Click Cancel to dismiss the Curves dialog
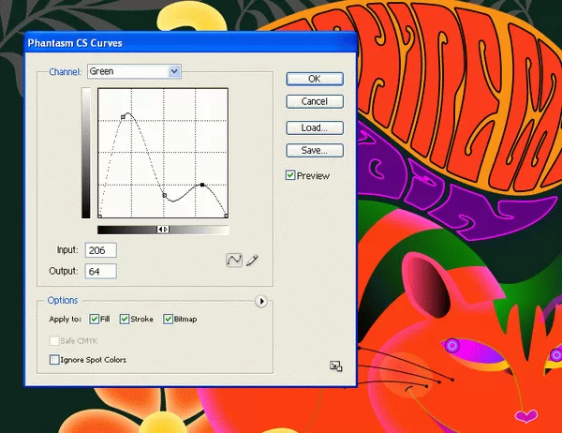 tap(314, 101)
